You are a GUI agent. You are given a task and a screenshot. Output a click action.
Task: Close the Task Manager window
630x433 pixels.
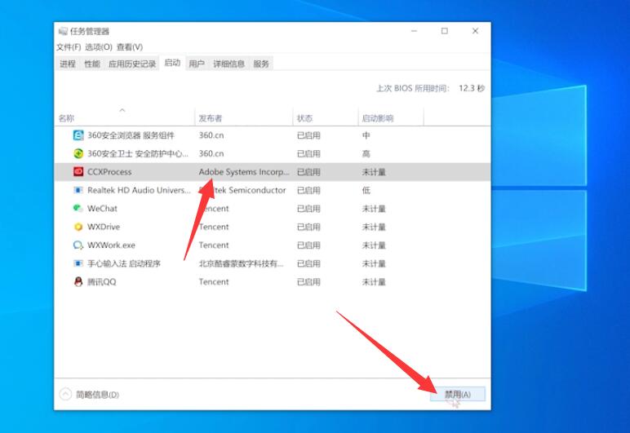click(x=475, y=31)
